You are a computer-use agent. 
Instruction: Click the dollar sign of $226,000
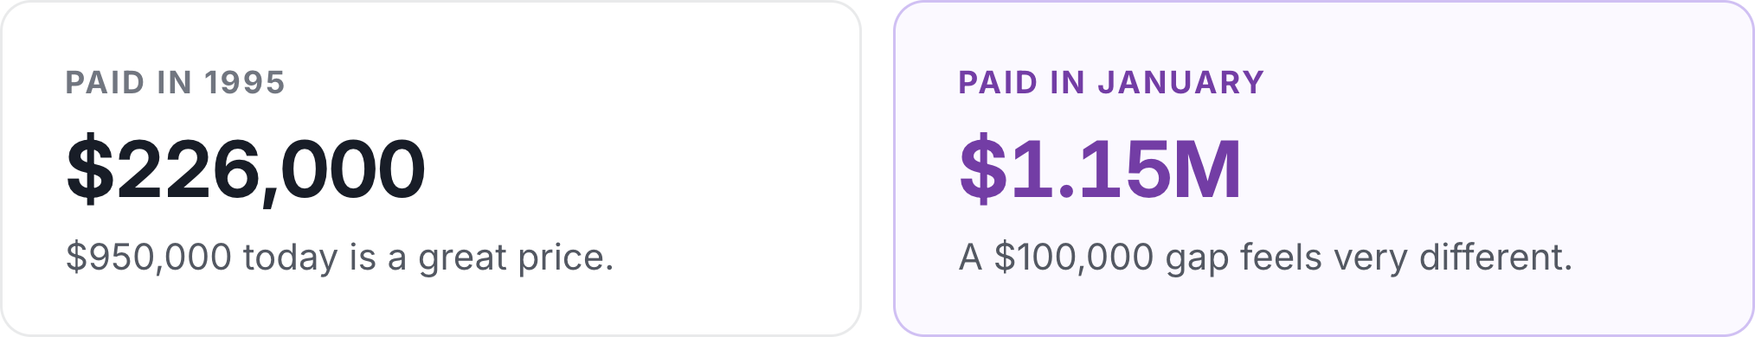[x=90, y=169]
